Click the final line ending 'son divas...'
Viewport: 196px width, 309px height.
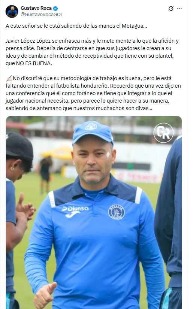(x=79, y=108)
